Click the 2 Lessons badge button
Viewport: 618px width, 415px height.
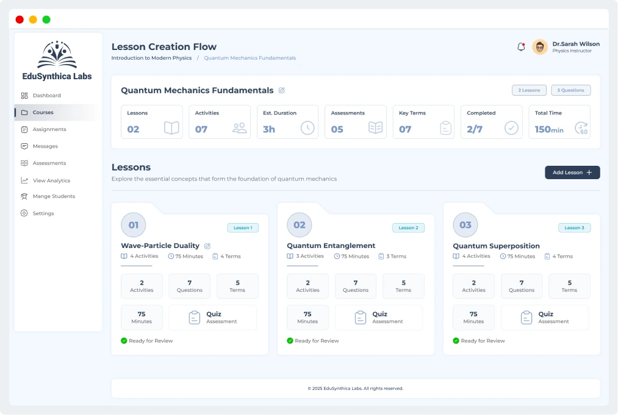(x=529, y=90)
